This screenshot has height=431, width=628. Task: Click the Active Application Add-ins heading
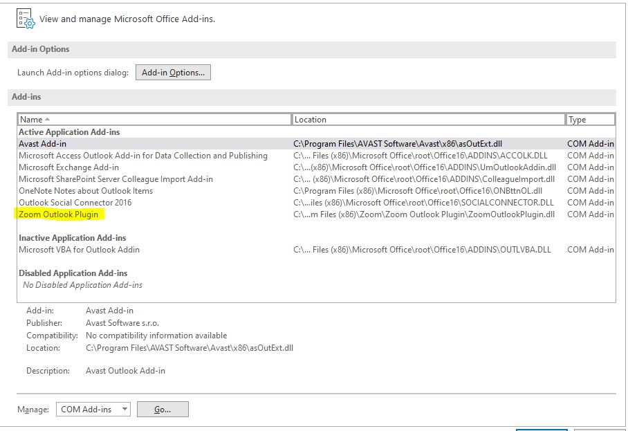(x=69, y=131)
